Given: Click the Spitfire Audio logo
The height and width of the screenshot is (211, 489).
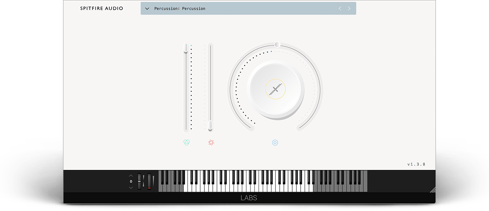Looking at the screenshot, I should 102,8.
